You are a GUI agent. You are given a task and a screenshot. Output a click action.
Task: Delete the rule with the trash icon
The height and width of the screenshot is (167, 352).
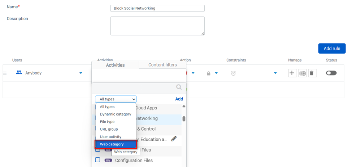coord(312,73)
